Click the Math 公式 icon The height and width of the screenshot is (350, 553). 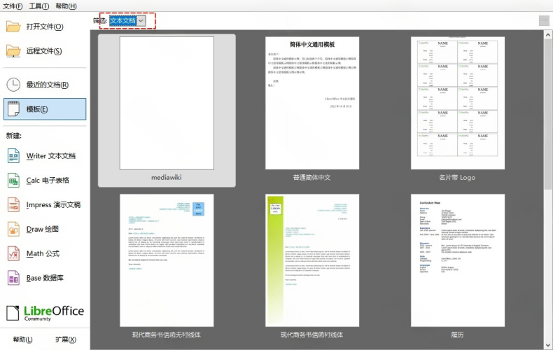pos(14,254)
